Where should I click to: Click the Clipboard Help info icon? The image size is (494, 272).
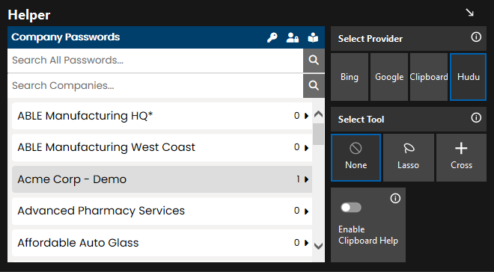[395, 199]
